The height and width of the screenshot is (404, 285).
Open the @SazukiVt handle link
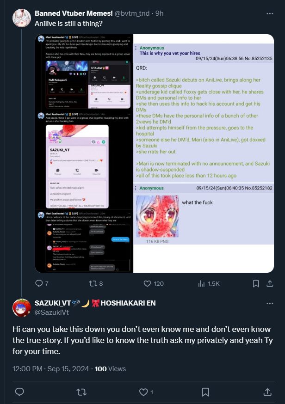(51, 312)
